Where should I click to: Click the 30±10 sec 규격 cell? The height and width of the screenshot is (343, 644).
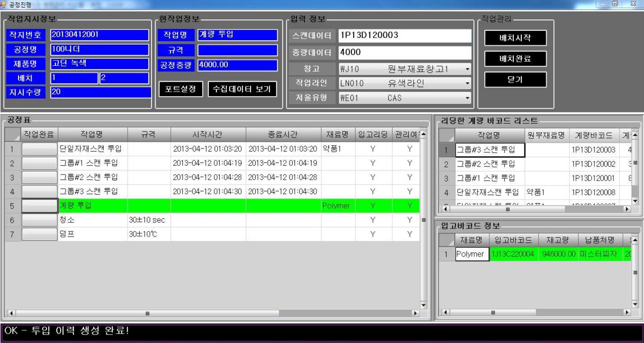[149, 220]
